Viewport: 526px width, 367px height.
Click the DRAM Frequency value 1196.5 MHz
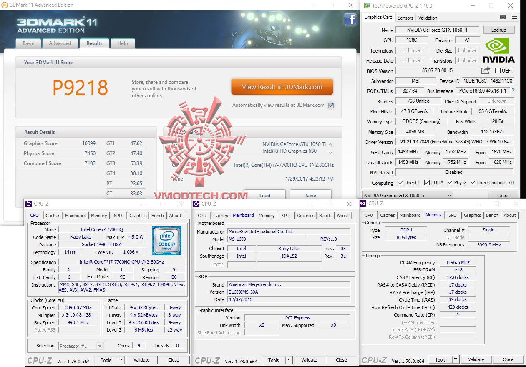[458, 262]
